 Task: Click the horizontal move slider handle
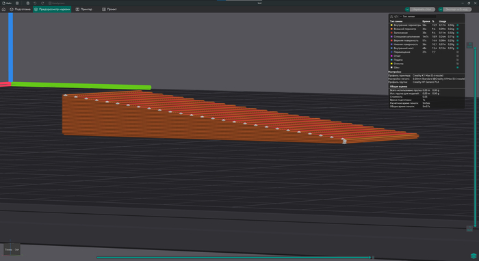point(370,258)
